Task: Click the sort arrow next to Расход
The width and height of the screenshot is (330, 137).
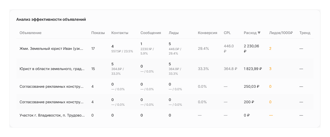Action: pos(259,33)
